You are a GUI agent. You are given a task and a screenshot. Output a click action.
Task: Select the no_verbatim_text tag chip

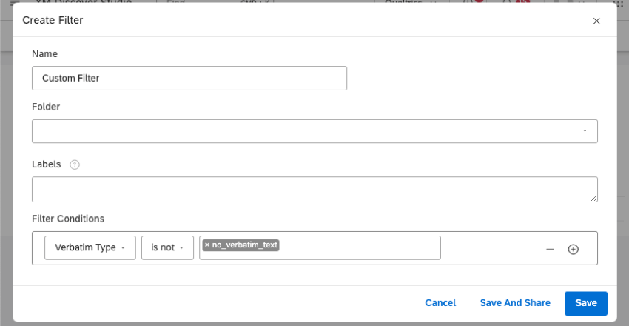click(x=244, y=245)
